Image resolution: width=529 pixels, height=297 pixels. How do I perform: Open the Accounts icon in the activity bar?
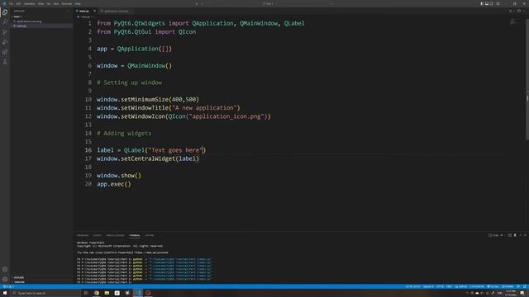[5, 270]
